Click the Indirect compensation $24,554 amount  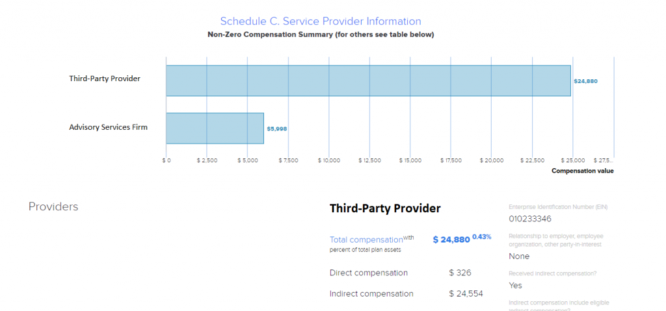pos(466,293)
